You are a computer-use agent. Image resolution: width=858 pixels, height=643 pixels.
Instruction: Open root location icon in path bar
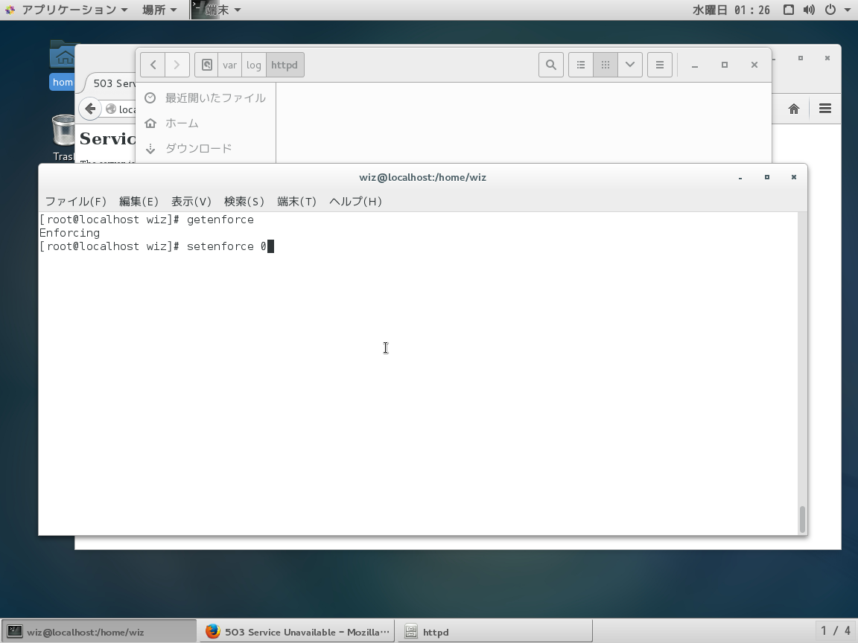point(206,65)
